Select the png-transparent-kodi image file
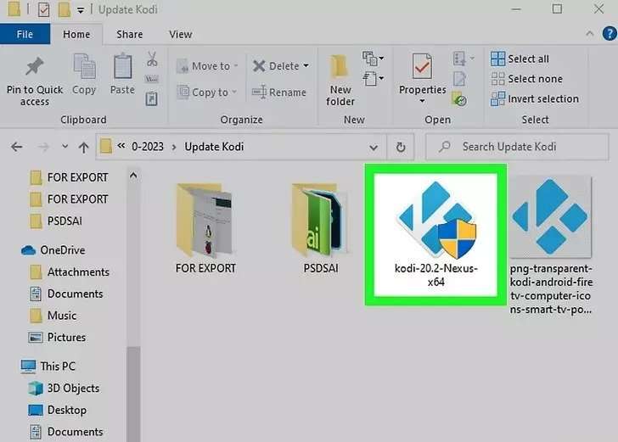This screenshot has width=618, height=442. (551, 245)
